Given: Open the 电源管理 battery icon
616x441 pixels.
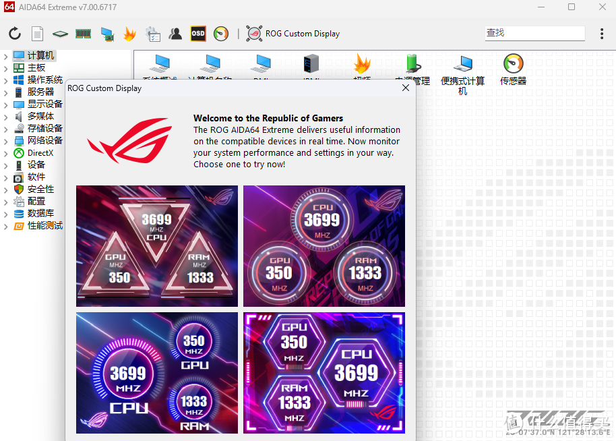Looking at the screenshot, I should (412, 64).
